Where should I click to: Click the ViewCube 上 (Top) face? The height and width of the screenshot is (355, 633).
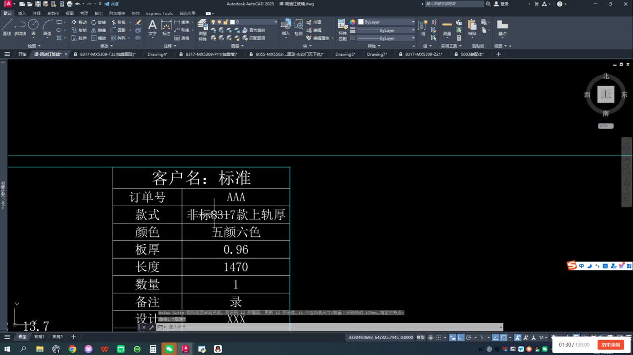coord(606,94)
